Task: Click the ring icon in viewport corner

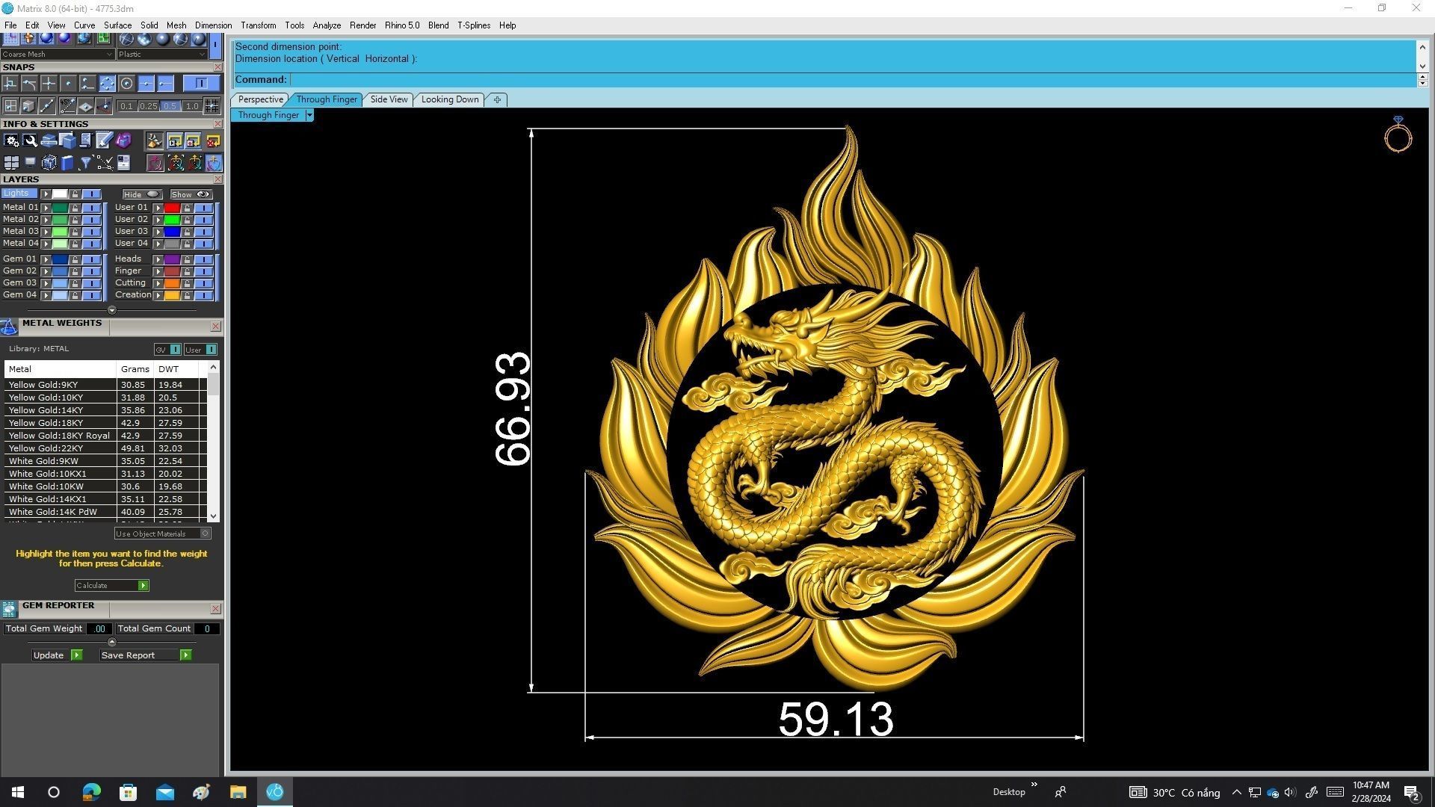Action: (x=1398, y=134)
